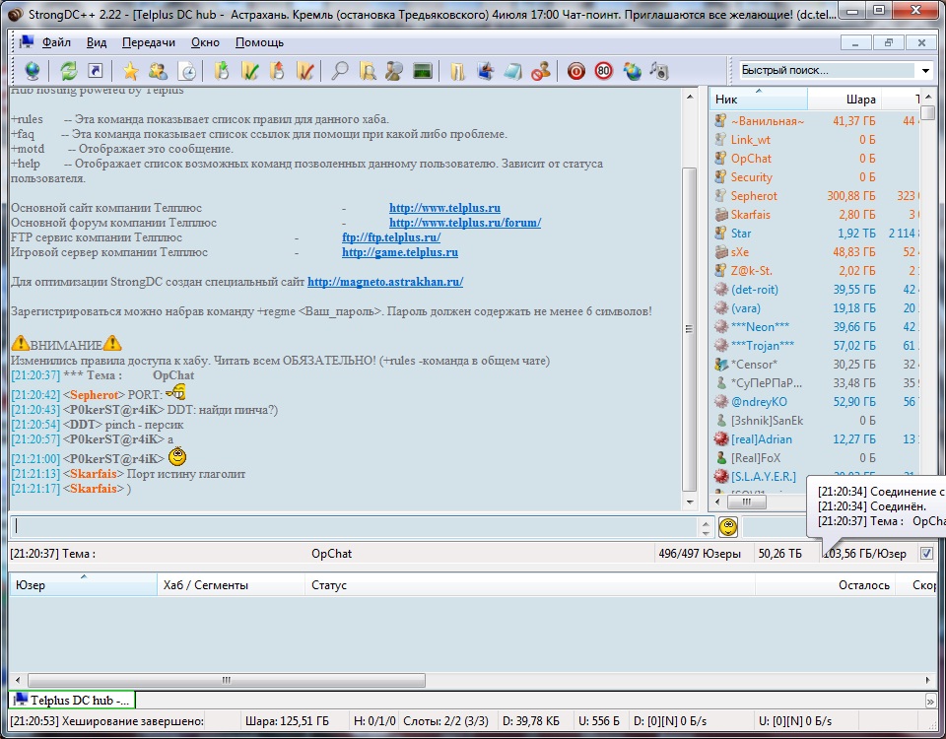Click the chat vertical scrollbar thumb
Image resolution: width=946 pixels, height=739 pixels.
pyautogui.click(x=689, y=329)
